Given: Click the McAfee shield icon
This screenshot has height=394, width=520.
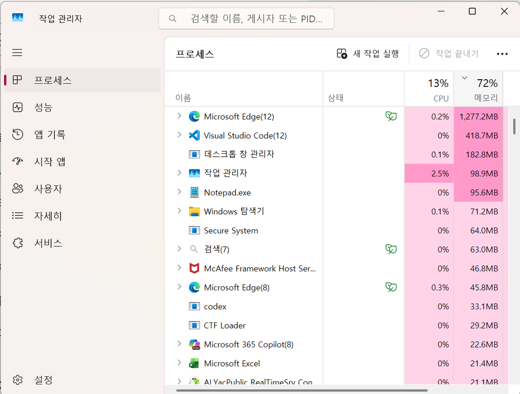Looking at the screenshot, I should (x=194, y=268).
